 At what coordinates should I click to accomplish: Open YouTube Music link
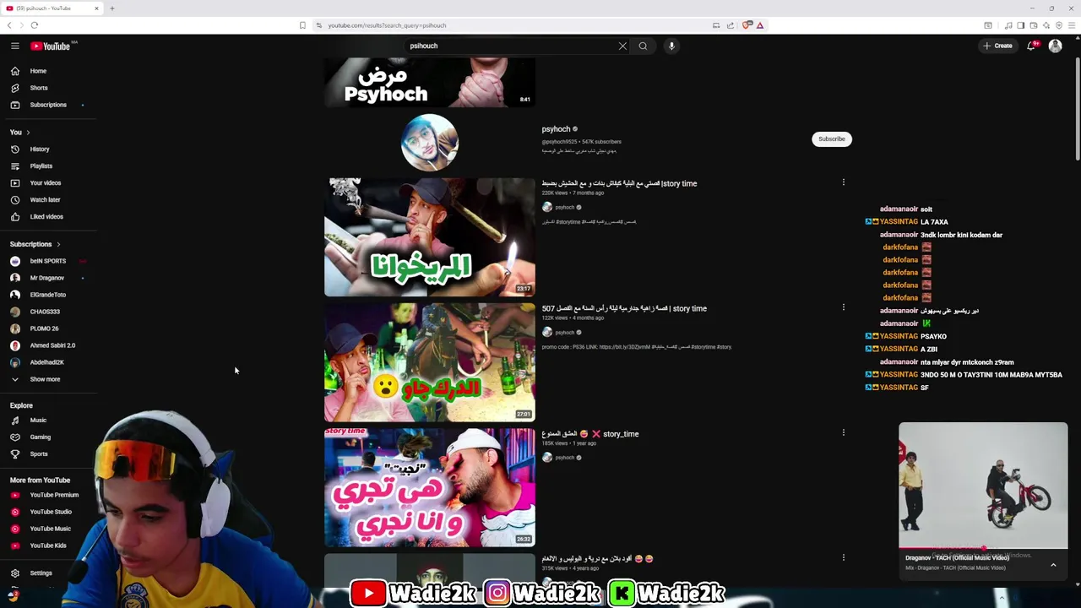pyautogui.click(x=49, y=529)
